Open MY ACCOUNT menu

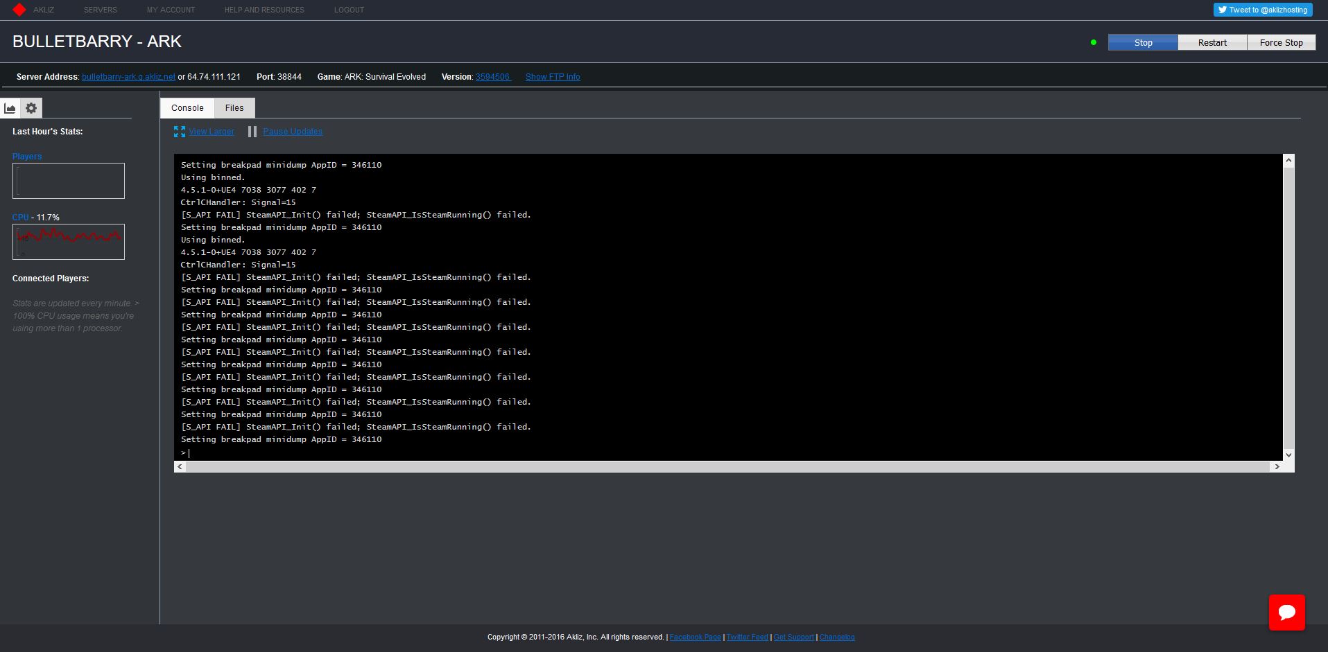tap(171, 10)
